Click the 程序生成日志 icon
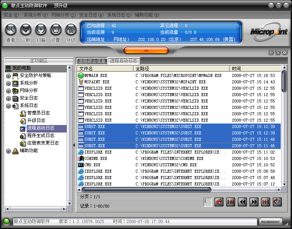 click(x=23, y=136)
